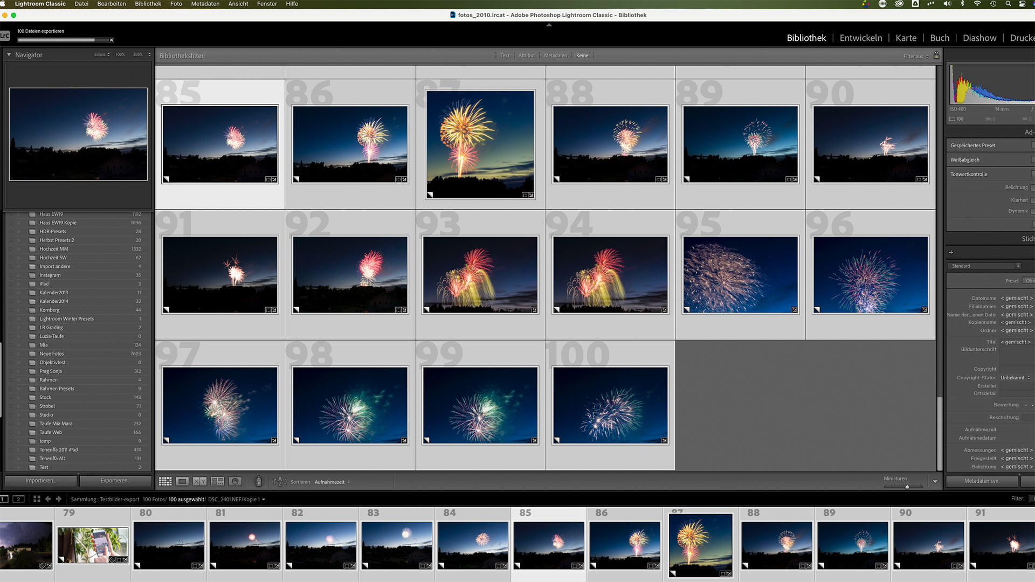Image resolution: width=1035 pixels, height=582 pixels.
Task: Toggle the A-Z sort direction icon
Action: 279,481
